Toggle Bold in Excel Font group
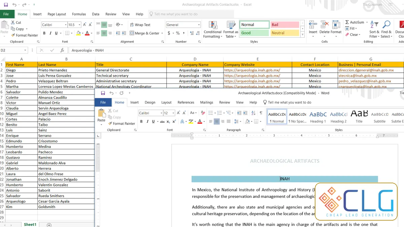 pos(44,33)
